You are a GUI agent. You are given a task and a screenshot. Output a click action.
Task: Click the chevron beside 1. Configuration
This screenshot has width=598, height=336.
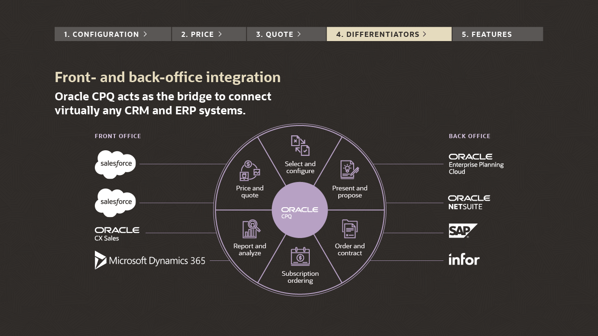coord(145,34)
